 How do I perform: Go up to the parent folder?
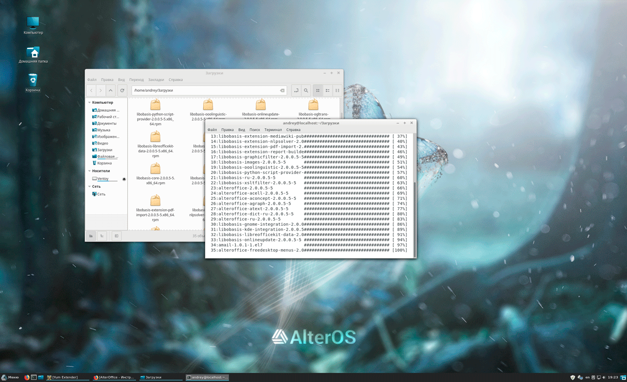[111, 91]
